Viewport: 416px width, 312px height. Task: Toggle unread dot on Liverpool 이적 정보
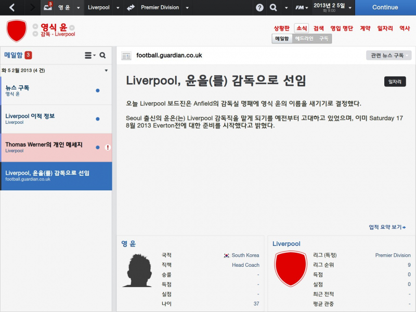[98, 119]
